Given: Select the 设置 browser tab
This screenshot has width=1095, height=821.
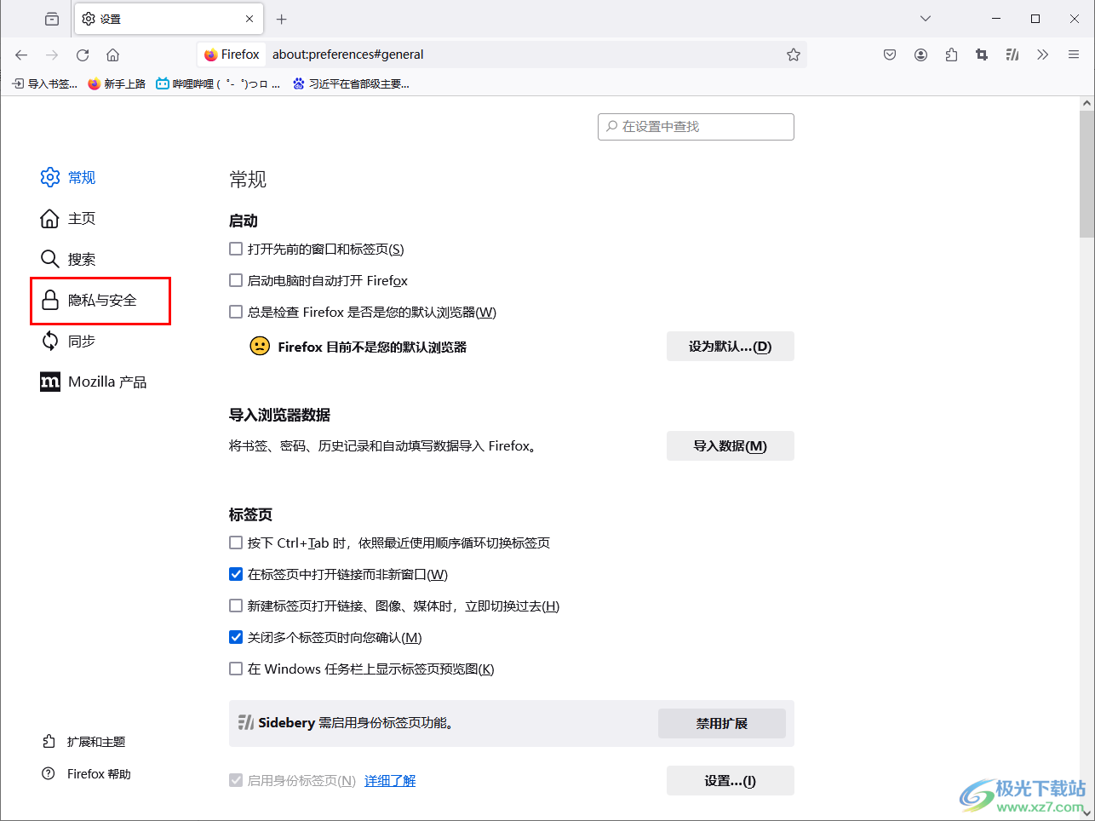Looking at the screenshot, I should [x=169, y=19].
